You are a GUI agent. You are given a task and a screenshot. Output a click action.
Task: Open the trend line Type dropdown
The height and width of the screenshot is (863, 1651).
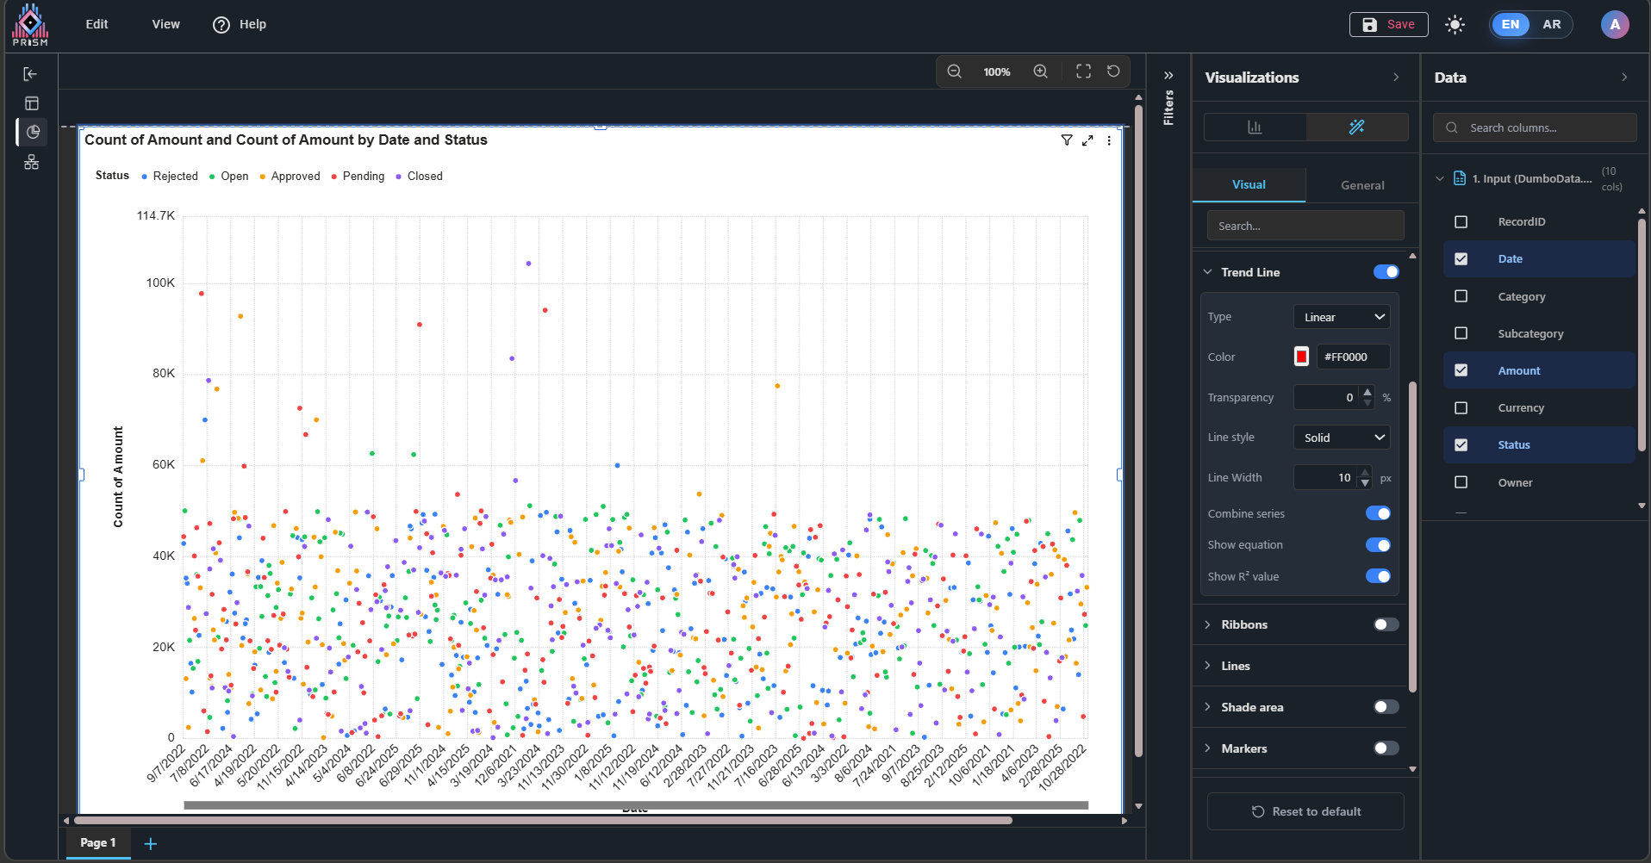(1342, 317)
